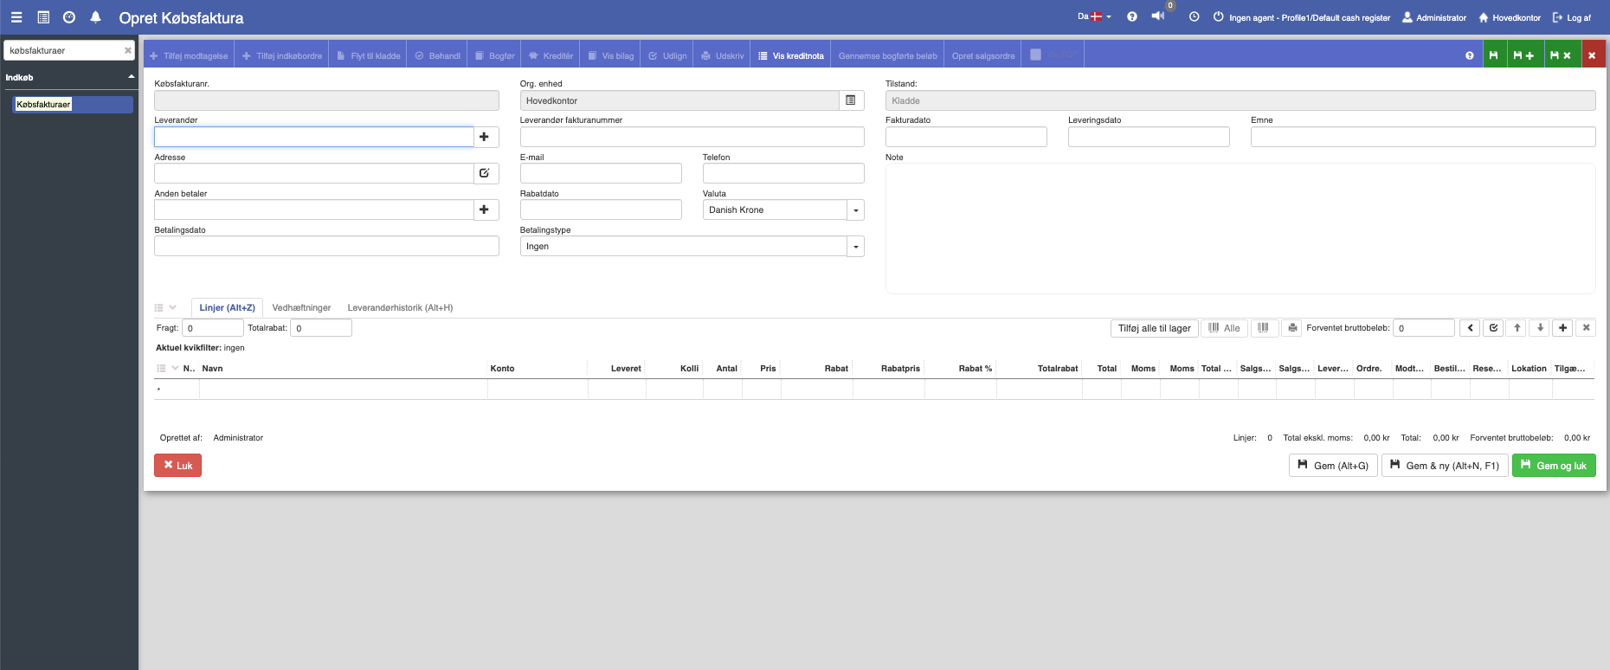
Task: Click Log af link
Action: pyautogui.click(x=1572, y=17)
